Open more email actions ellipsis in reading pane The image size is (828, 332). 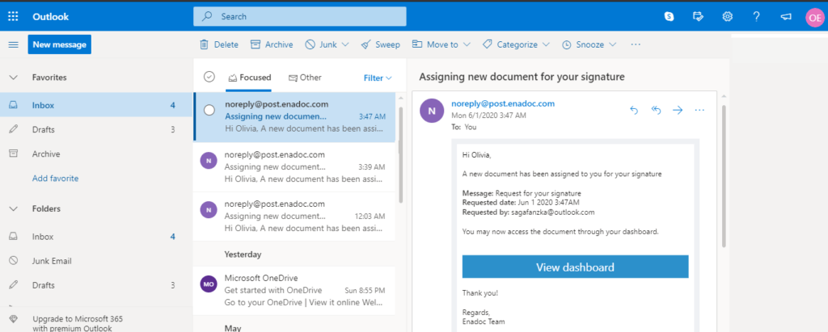[x=699, y=110]
